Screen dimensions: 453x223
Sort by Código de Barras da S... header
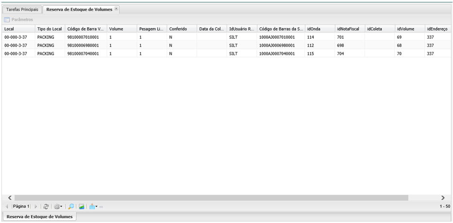[x=281, y=29]
